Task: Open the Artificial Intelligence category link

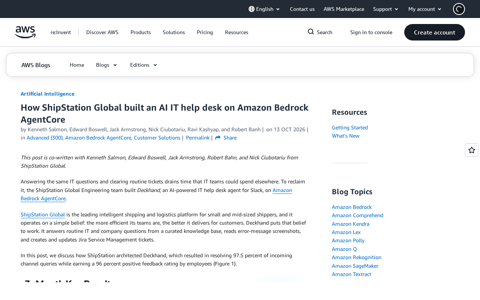Action: pos(48,94)
